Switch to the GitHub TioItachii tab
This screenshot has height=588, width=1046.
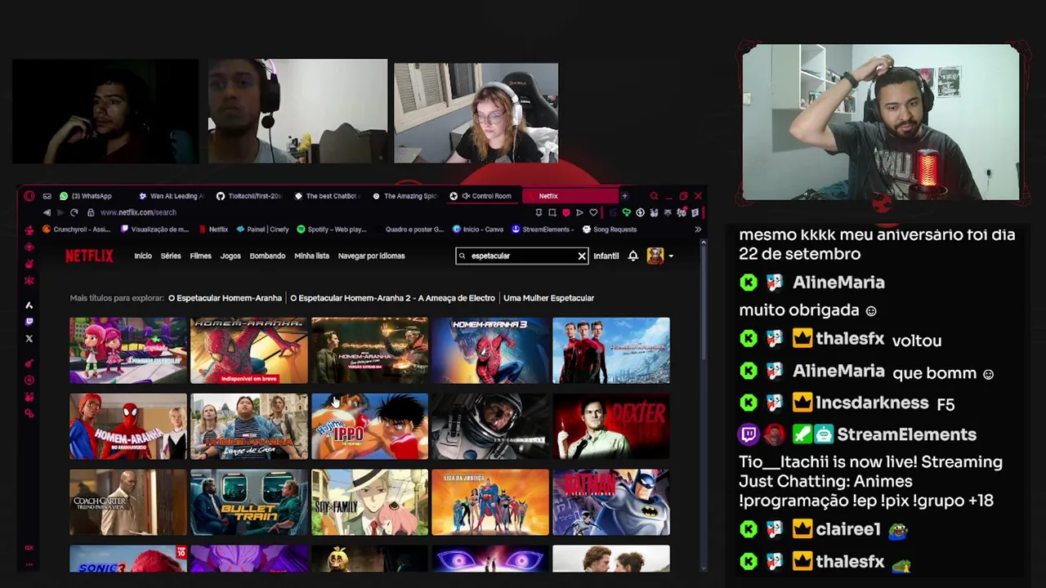[249, 196]
